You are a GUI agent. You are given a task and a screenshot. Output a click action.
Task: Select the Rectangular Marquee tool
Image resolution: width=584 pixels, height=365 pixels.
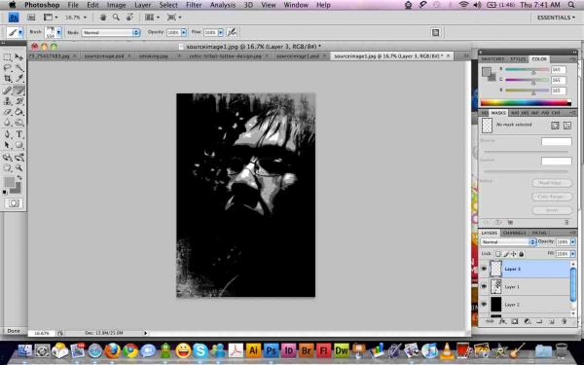pos(8,57)
